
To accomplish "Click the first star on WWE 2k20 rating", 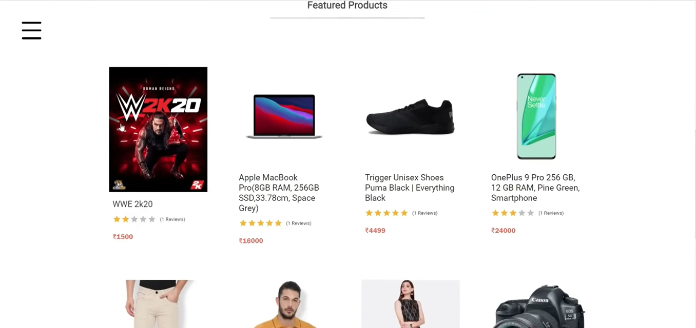I will (x=117, y=219).
